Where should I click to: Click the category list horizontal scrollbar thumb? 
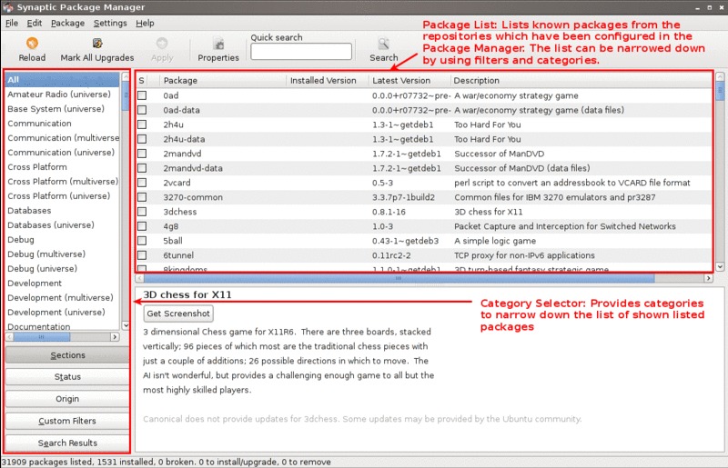[41, 337]
